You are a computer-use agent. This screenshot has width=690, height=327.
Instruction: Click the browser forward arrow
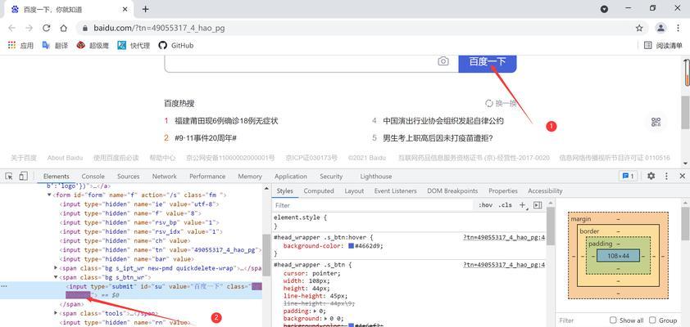[x=29, y=28]
